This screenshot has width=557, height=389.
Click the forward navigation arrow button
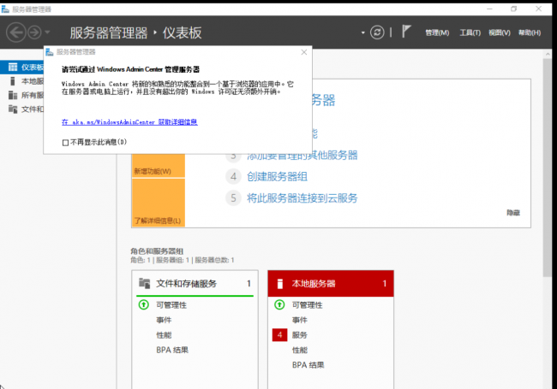pyautogui.click(x=34, y=32)
